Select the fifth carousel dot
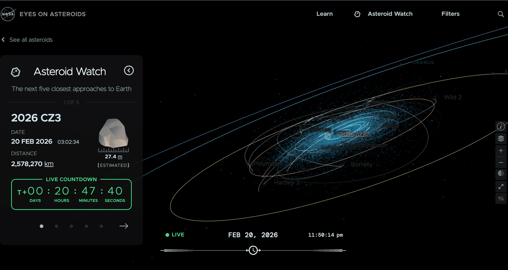 tap(101, 226)
